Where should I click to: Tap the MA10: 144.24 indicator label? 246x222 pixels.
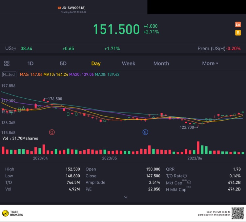pyautogui.click(x=56, y=74)
